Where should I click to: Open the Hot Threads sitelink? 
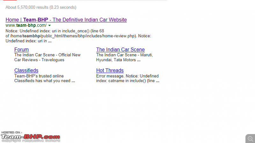click(x=110, y=70)
